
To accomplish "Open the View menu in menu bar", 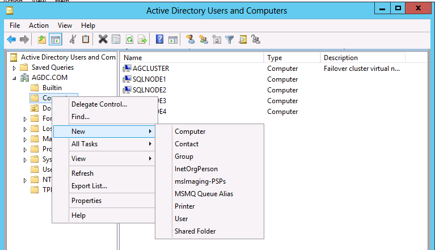I will (65, 26).
